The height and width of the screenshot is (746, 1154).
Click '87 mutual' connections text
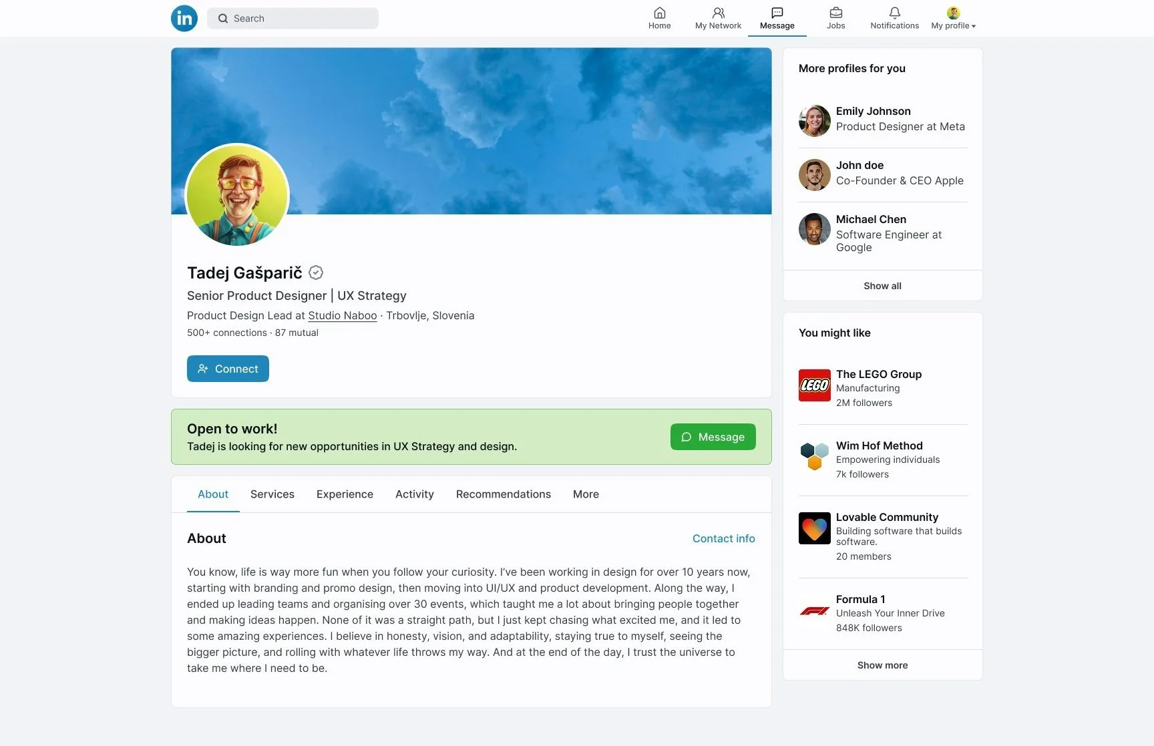[x=297, y=333]
